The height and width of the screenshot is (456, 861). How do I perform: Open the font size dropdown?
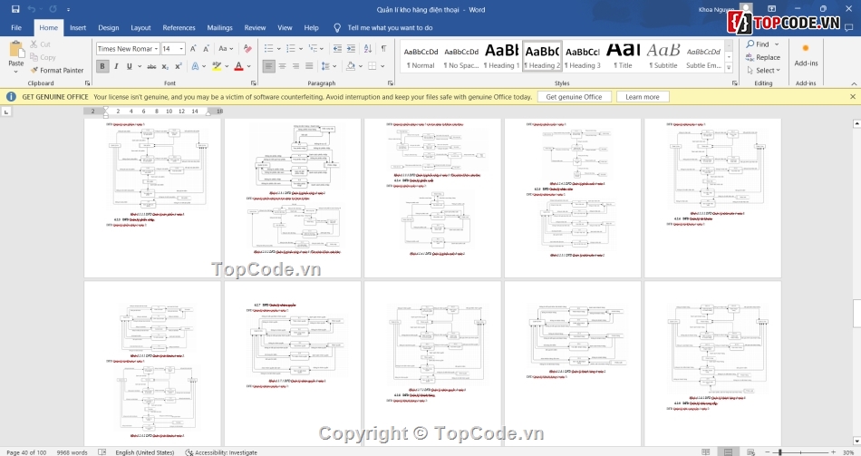[181, 49]
